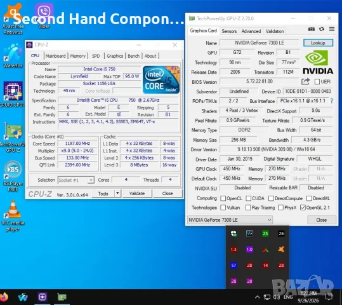Open the SPD tab in CPU-Z

coord(96,56)
